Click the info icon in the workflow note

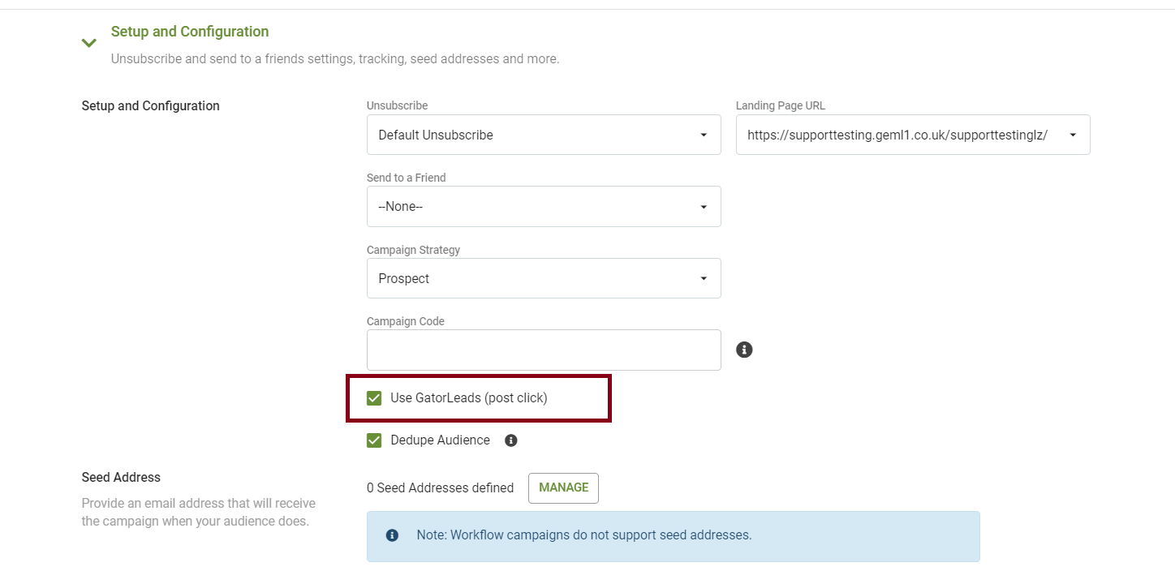(x=392, y=535)
